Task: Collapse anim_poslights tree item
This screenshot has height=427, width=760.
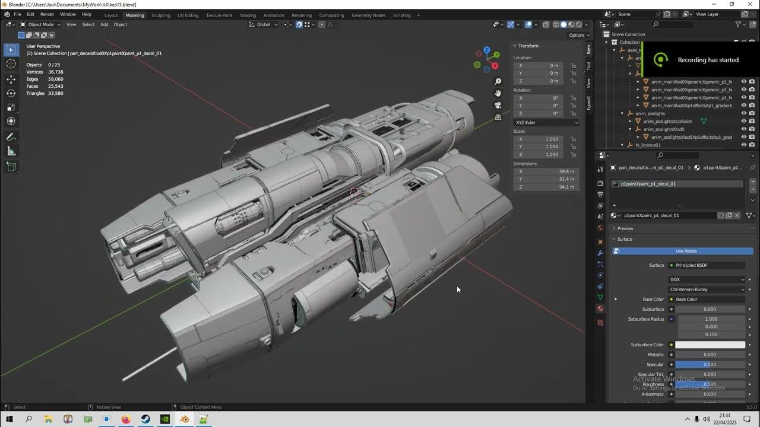Action: [622, 113]
